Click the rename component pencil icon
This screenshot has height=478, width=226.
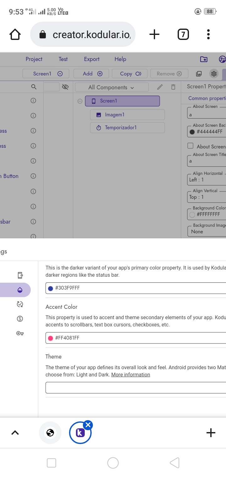(160, 87)
